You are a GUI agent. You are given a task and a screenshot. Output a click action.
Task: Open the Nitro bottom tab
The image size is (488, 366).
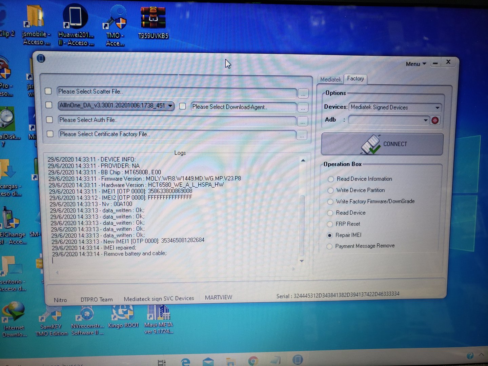point(60,300)
